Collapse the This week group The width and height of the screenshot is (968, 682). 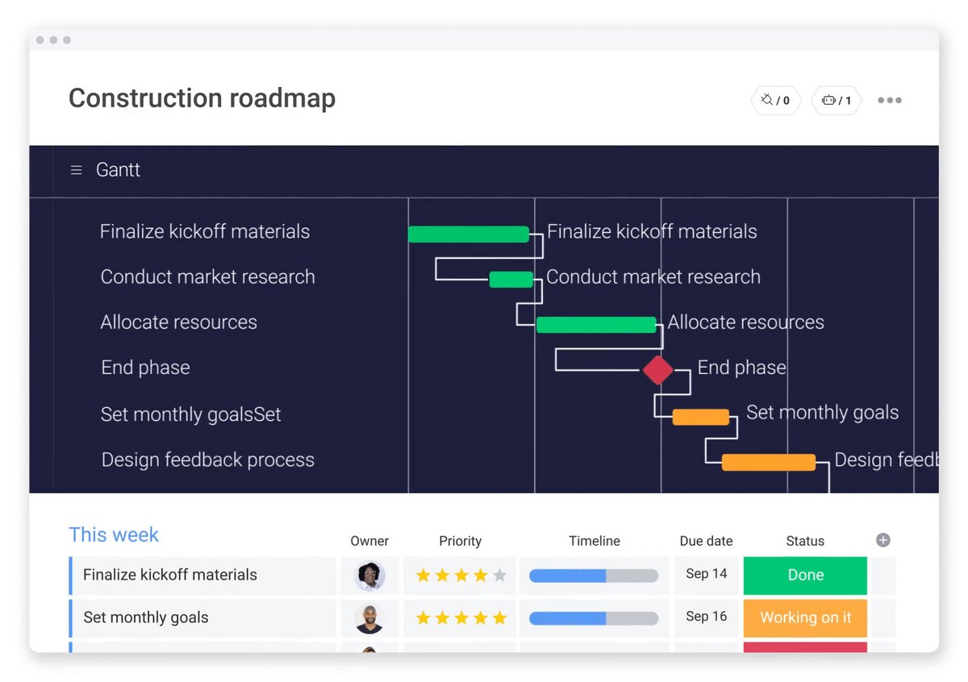[114, 535]
